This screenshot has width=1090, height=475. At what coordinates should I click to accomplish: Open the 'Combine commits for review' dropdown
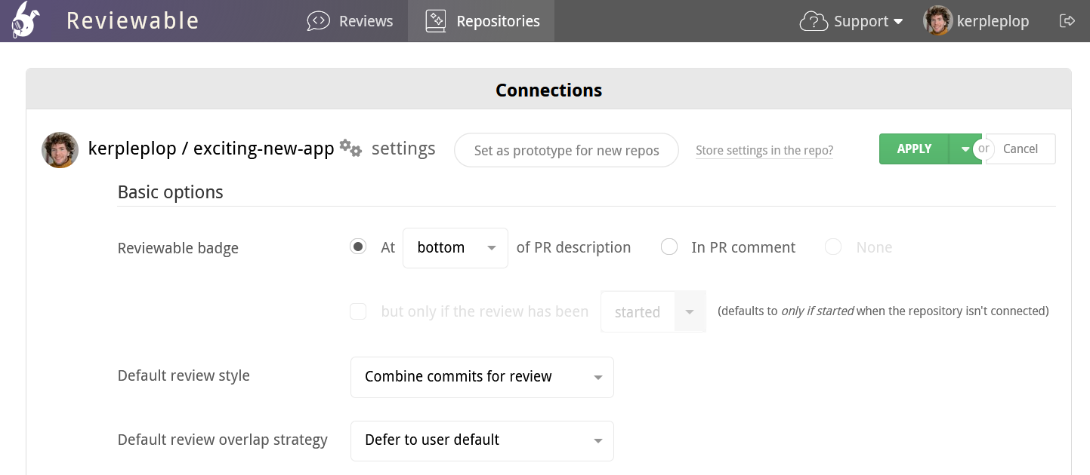coord(481,377)
